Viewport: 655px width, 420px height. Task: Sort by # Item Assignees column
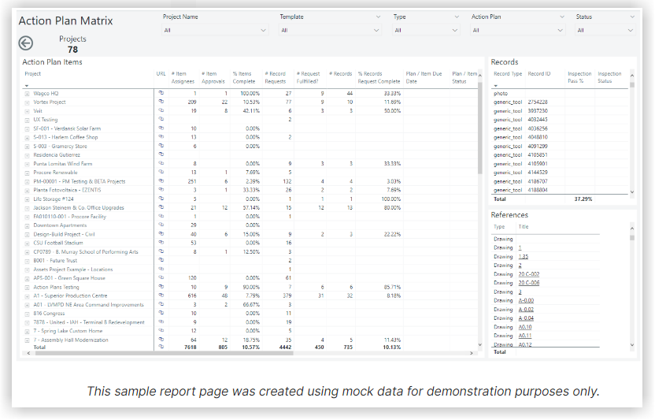pos(183,77)
